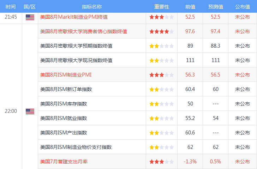Click the 前值 column header
This screenshot has height=169, width=257.
point(190,7)
